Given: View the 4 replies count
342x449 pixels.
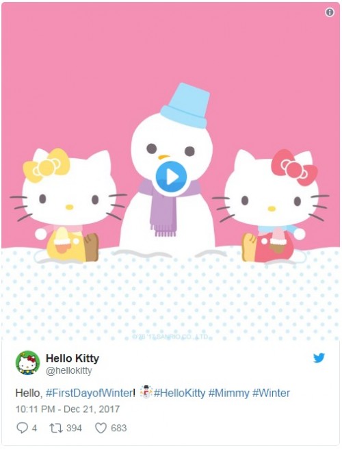Looking at the screenshot, I should pyautogui.click(x=34, y=428).
